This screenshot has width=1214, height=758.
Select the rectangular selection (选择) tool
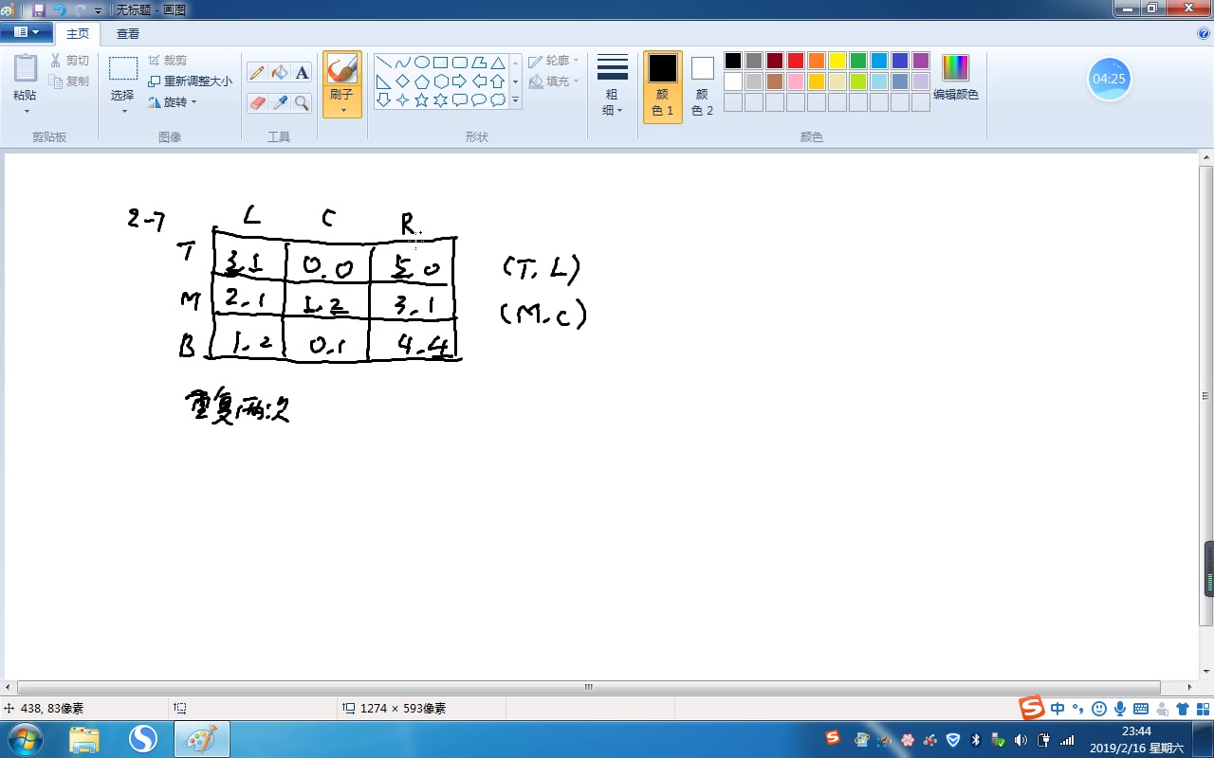point(123,69)
